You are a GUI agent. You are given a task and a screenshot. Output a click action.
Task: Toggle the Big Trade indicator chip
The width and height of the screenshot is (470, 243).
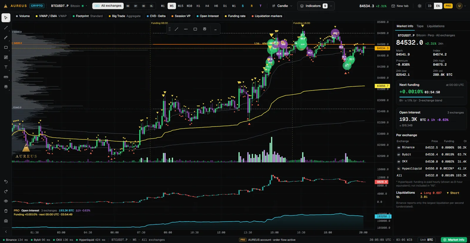125,16
